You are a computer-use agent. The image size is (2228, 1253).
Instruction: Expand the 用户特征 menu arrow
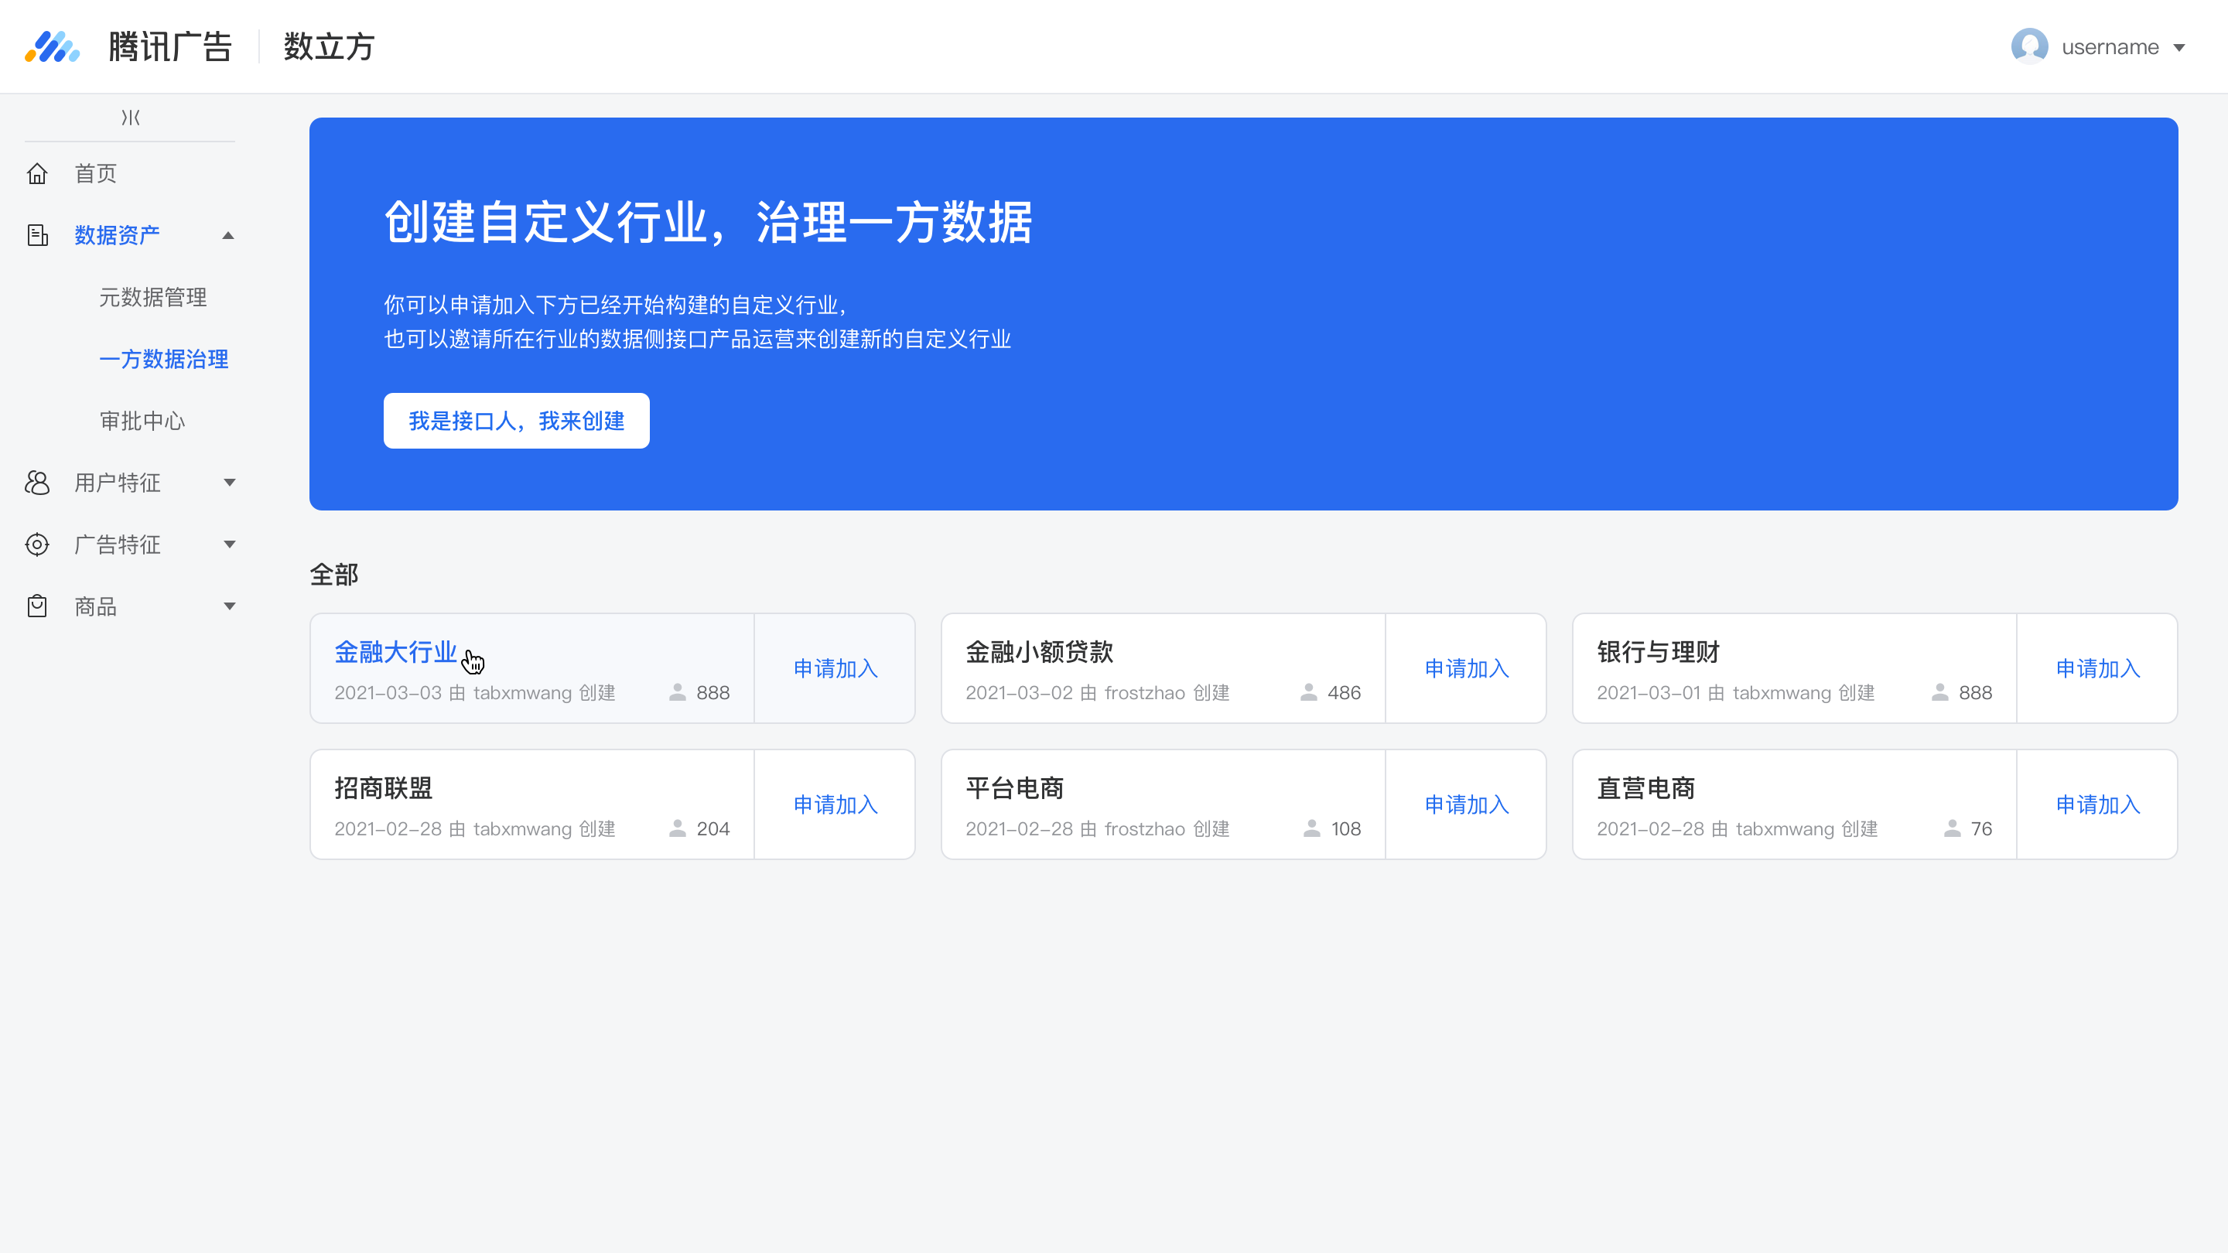[x=229, y=483]
